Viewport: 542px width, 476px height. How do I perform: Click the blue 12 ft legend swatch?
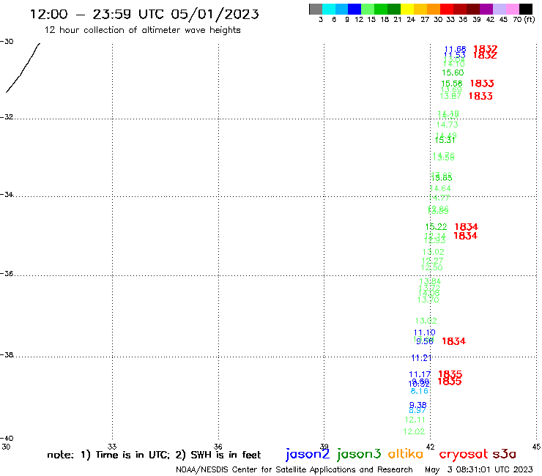pyautogui.click(x=354, y=9)
